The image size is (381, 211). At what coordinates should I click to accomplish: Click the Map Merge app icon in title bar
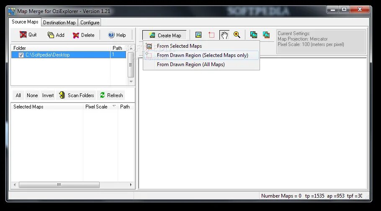[12, 11]
